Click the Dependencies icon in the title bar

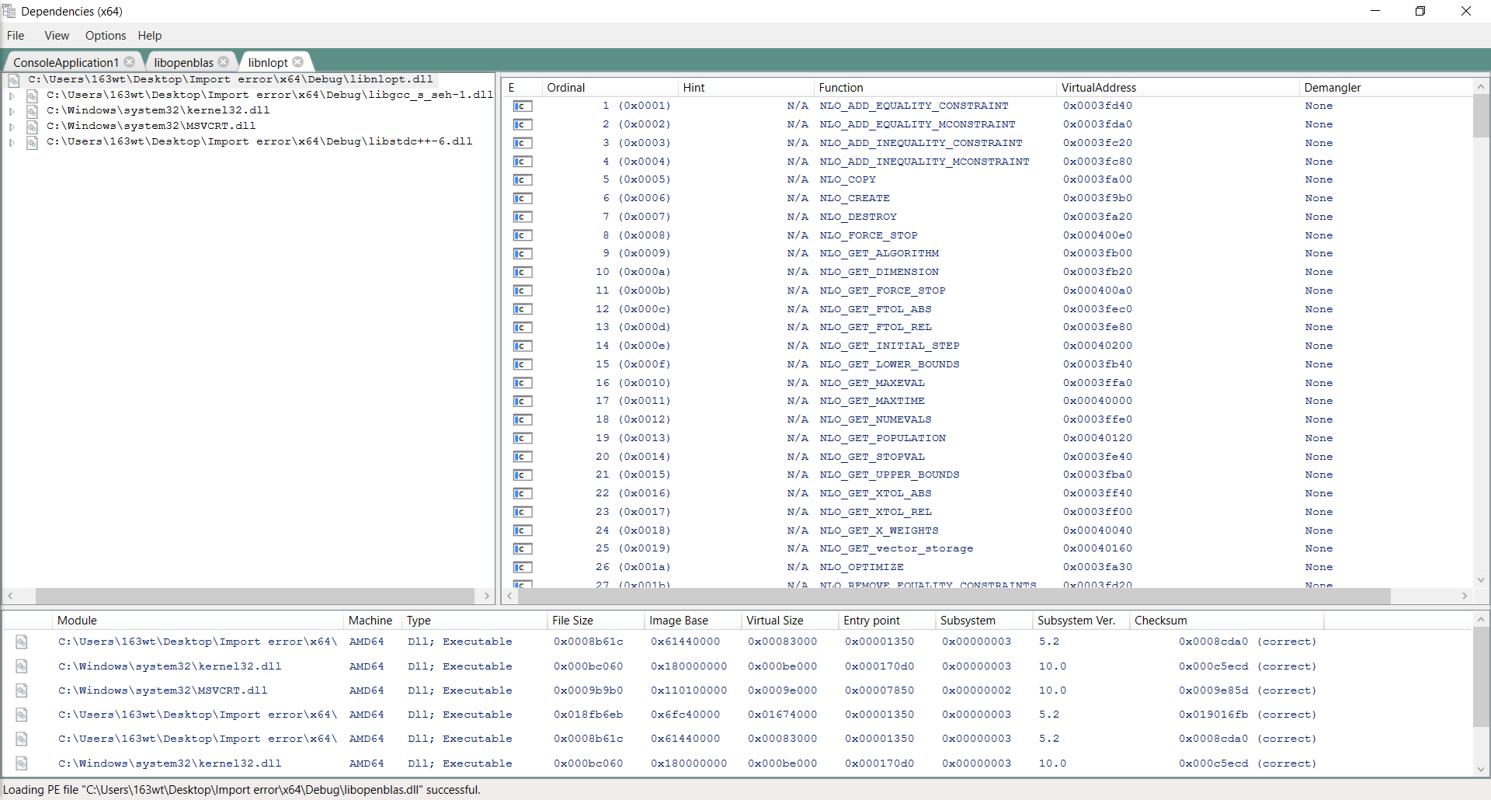(x=9, y=11)
